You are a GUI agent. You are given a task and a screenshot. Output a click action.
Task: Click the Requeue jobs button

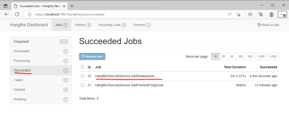click(92, 56)
